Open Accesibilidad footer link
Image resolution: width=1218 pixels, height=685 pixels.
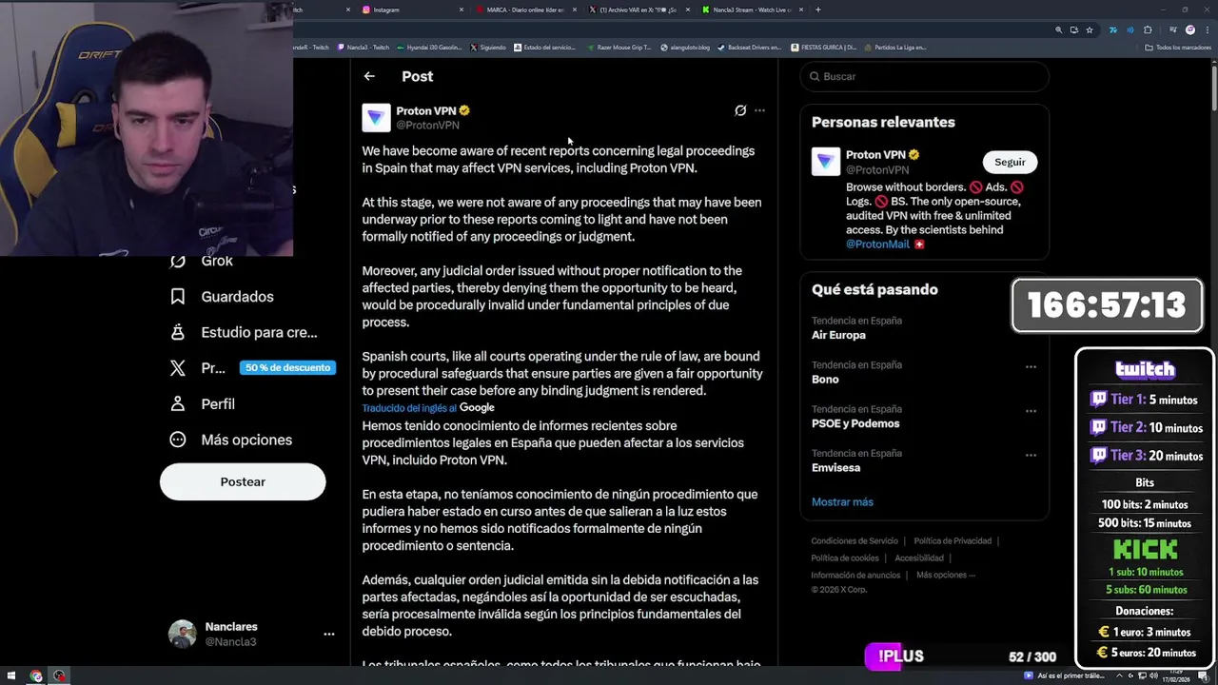[919, 558]
